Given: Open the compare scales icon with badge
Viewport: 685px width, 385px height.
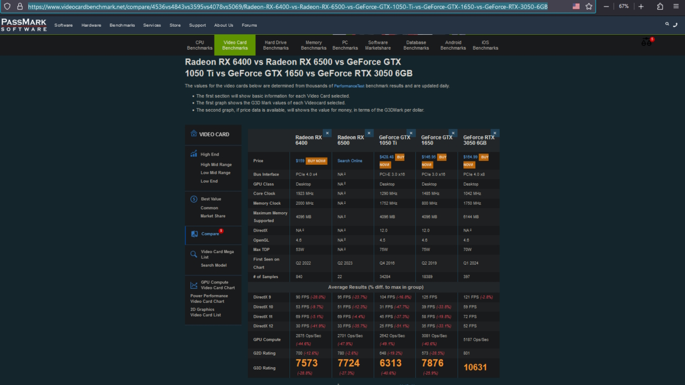Looking at the screenshot, I should (x=647, y=42).
